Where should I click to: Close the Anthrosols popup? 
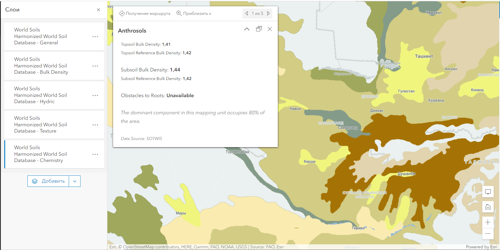pyautogui.click(x=270, y=29)
